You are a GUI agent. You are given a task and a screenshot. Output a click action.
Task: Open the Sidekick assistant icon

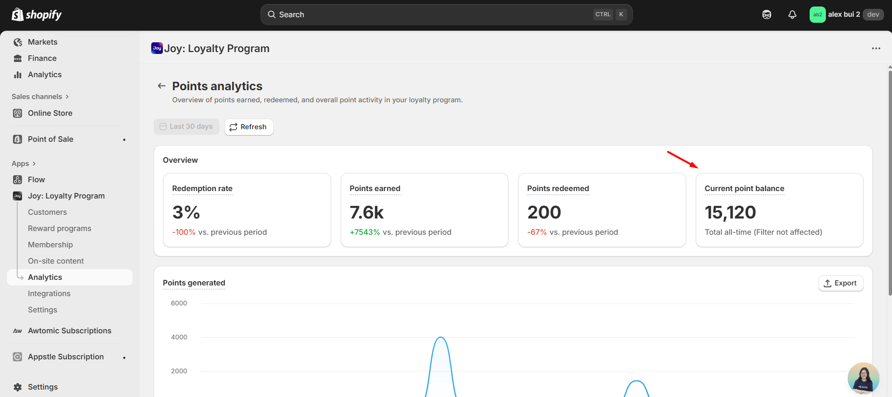(766, 15)
